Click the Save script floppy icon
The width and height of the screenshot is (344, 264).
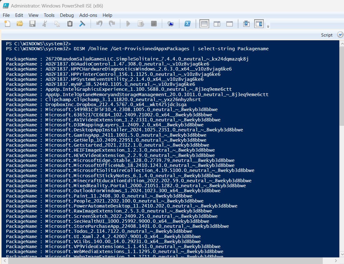pyautogui.click(x=32, y=24)
